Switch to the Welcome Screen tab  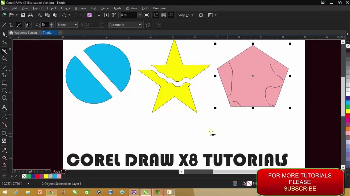coord(25,33)
